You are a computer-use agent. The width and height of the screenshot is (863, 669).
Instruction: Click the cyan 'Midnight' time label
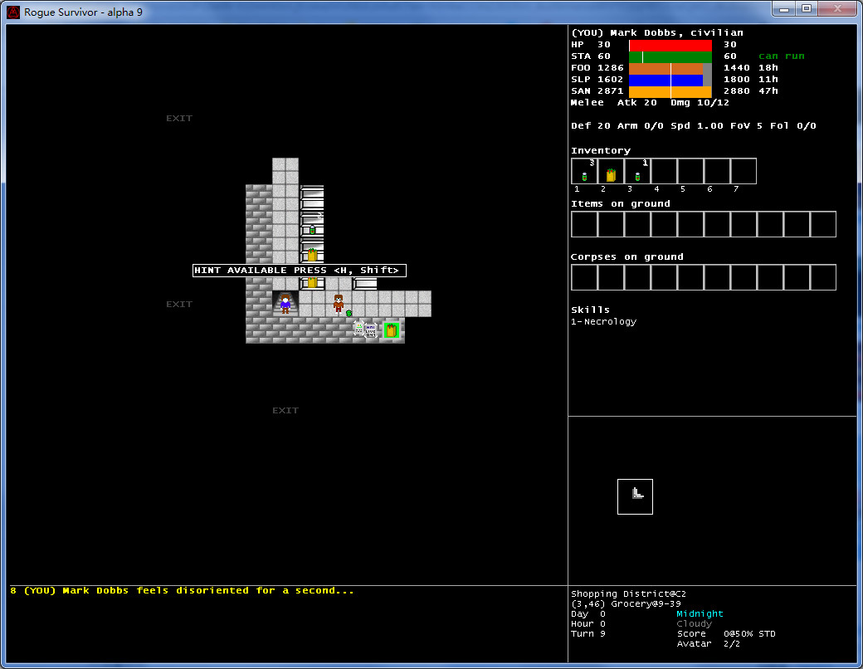coord(700,613)
